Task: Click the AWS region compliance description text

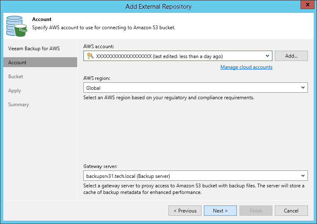Action: point(169,98)
